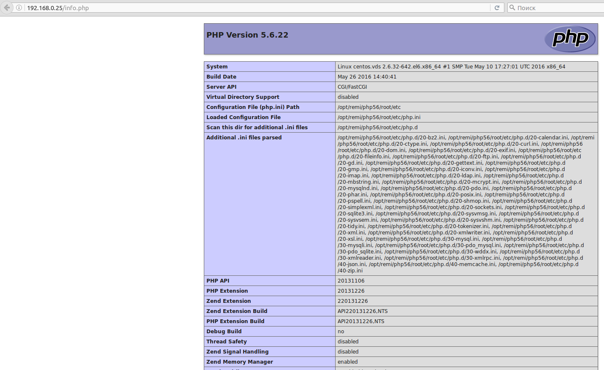This screenshot has width=604, height=370.
Task: Click Zend Signal Handling label
Action: click(x=237, y=352)
